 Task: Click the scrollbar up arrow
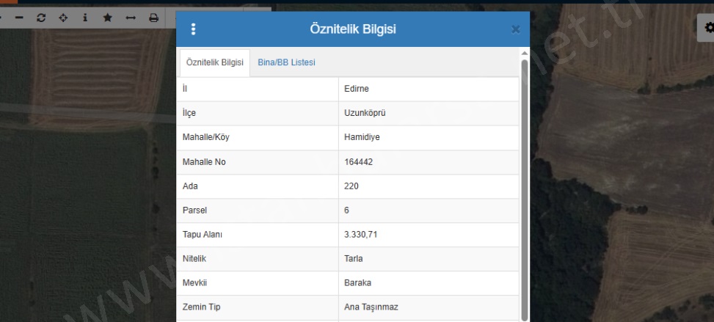pos(525,54)
